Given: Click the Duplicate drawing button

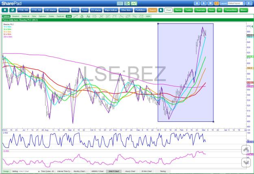Looking at the screenshot, I should pos(60,16).
